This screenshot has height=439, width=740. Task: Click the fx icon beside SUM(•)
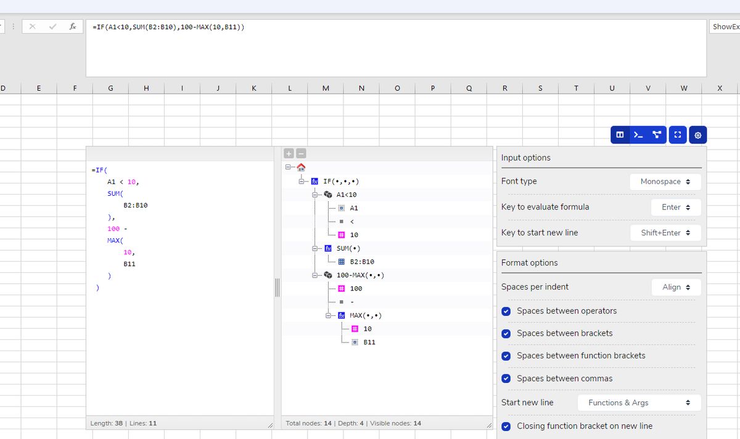coord(328,248)
